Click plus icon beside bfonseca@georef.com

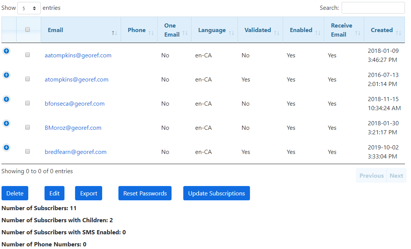(x=6, y=99)
